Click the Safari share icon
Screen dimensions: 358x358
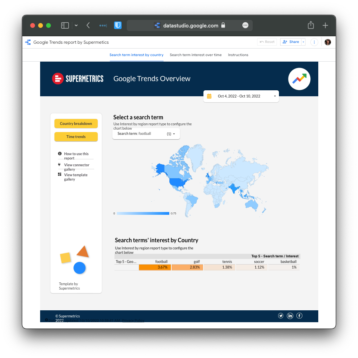tap(311, 25)
